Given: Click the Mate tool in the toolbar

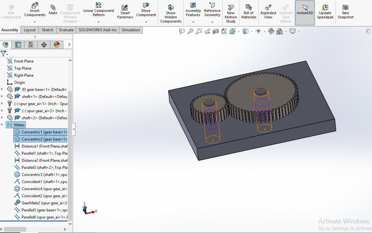Looking at the screenshot, I should (x=53, y=9).
